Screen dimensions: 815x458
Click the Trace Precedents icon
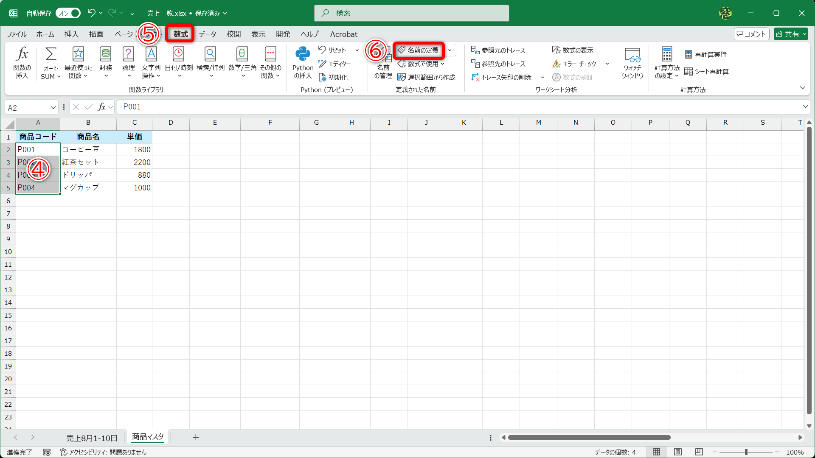tap(475, 50)
